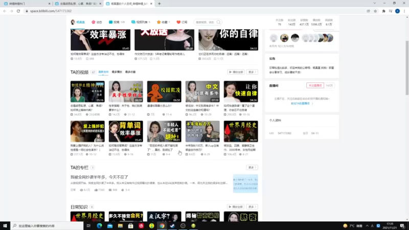Close the active third browser tab
Screen dimensions: 409x230
151,4
